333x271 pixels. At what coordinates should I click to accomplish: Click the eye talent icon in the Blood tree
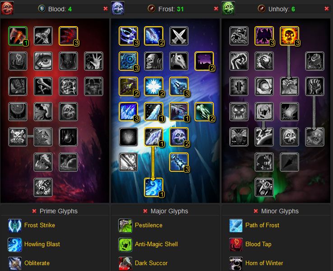click(43, 61)
